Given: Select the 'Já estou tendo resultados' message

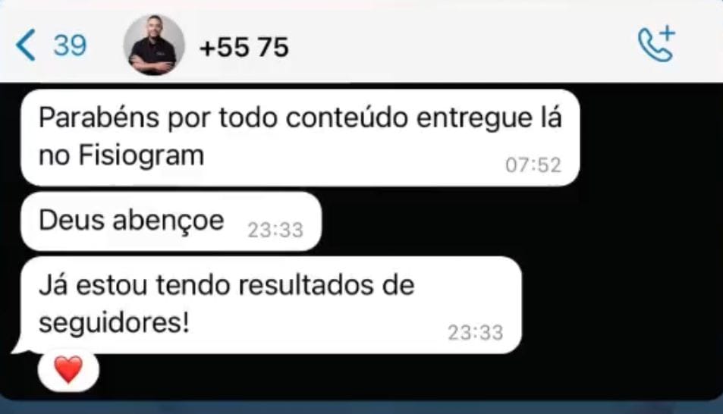Looking at the screenshot, I should 271,306.
